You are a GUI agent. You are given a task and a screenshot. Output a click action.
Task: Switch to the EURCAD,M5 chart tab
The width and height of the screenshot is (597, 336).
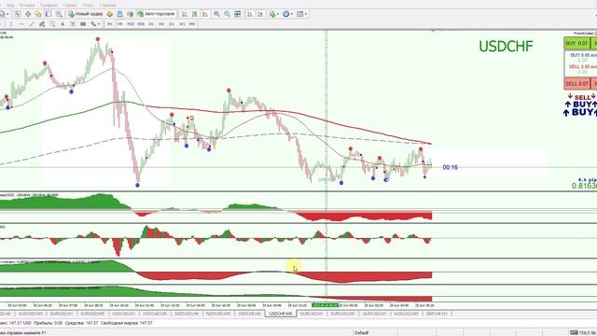(342, 314)
